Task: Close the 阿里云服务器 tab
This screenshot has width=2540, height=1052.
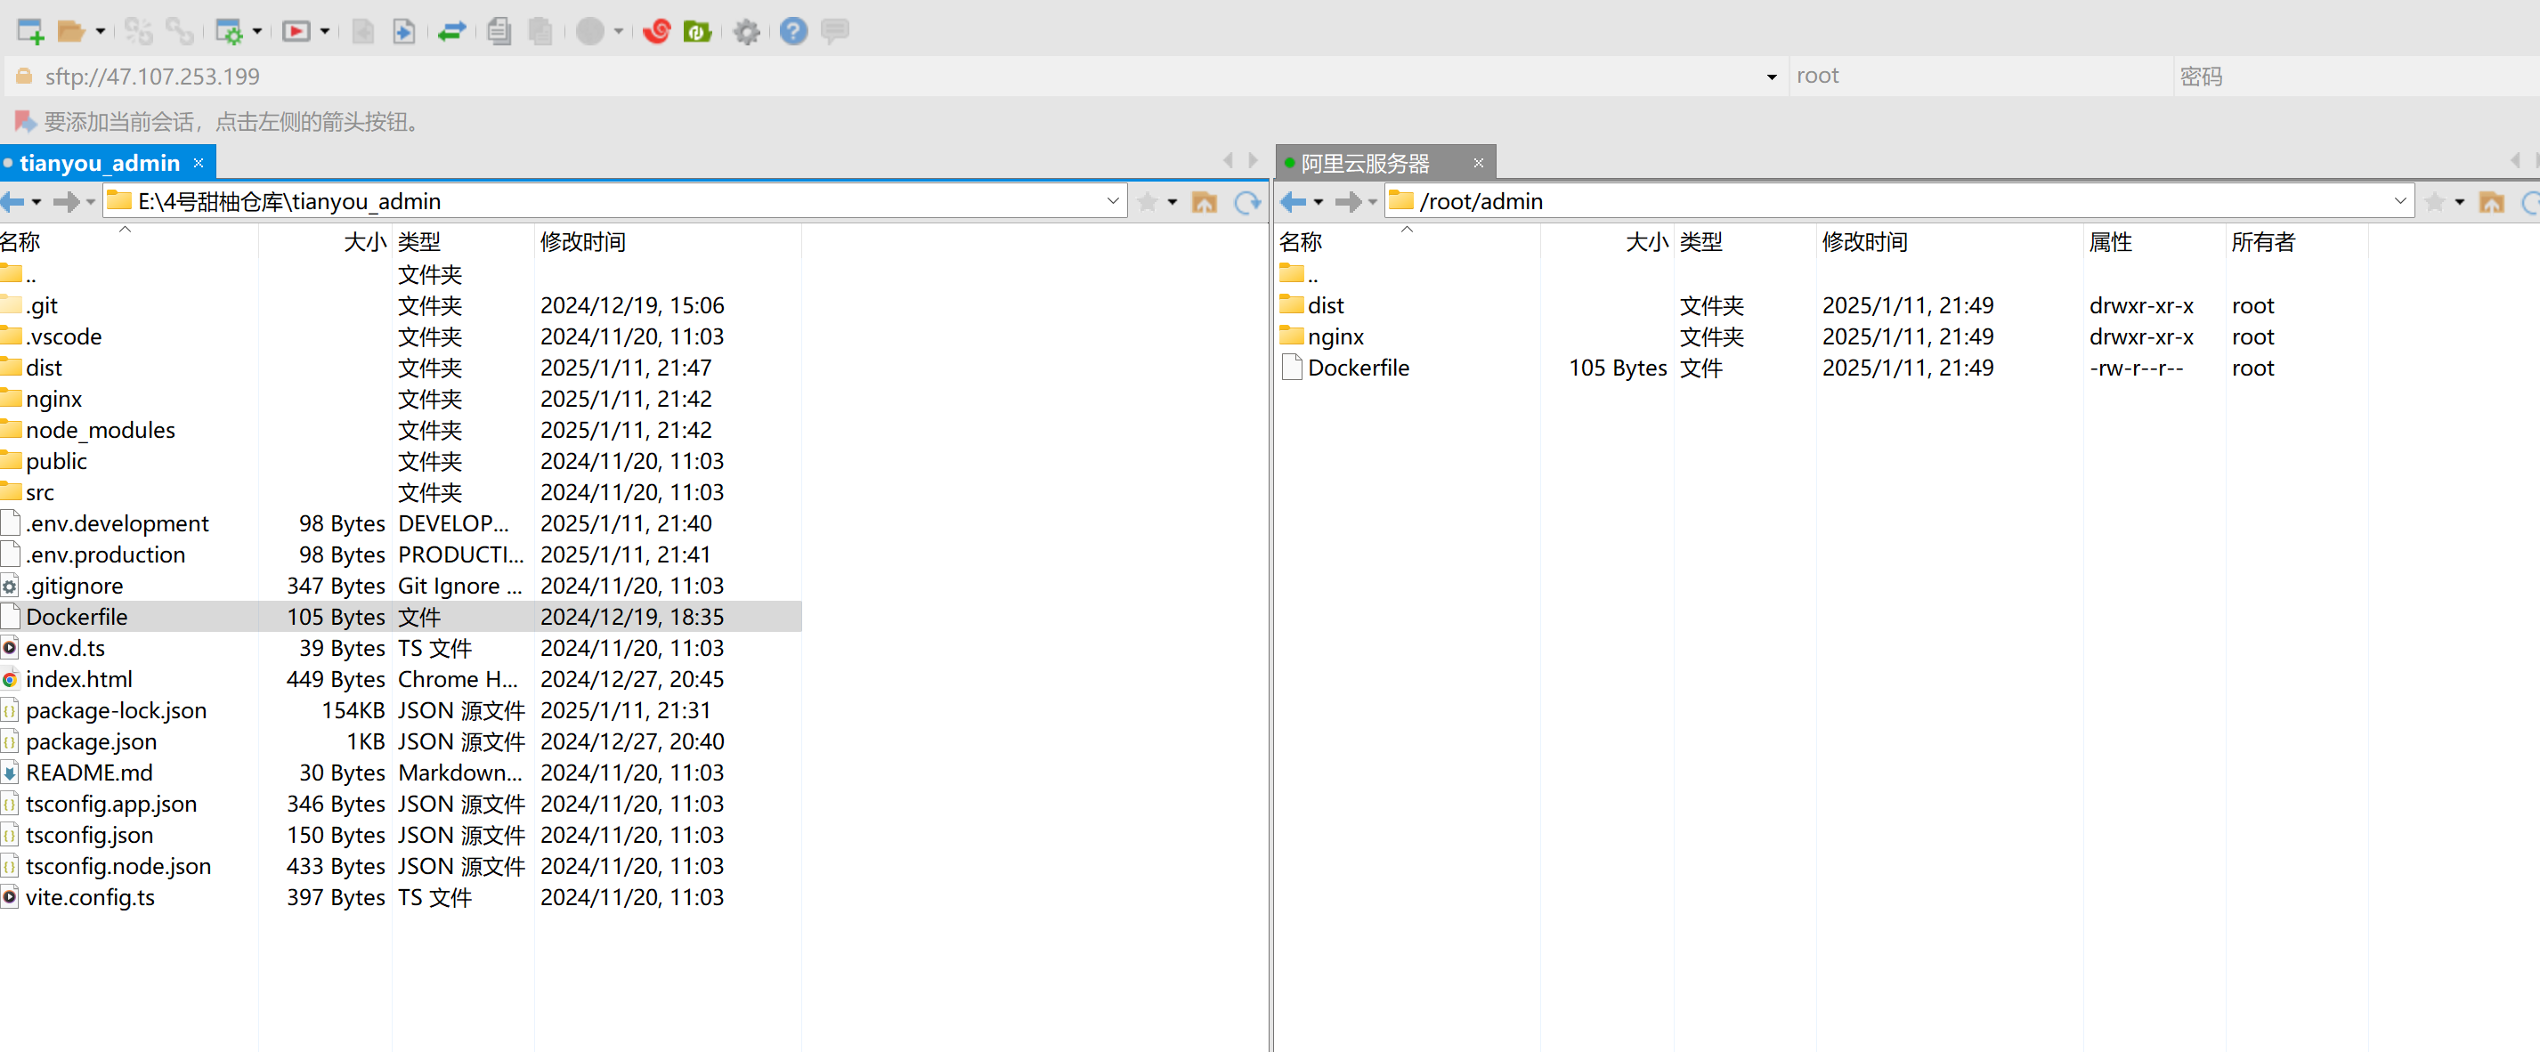Action: (1478, 163)
